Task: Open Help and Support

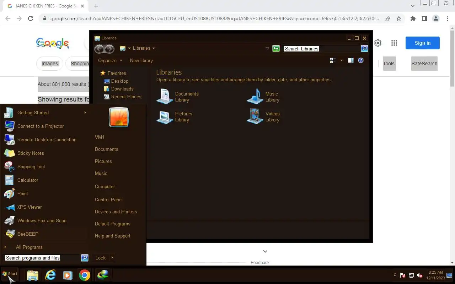Action: 112,236
